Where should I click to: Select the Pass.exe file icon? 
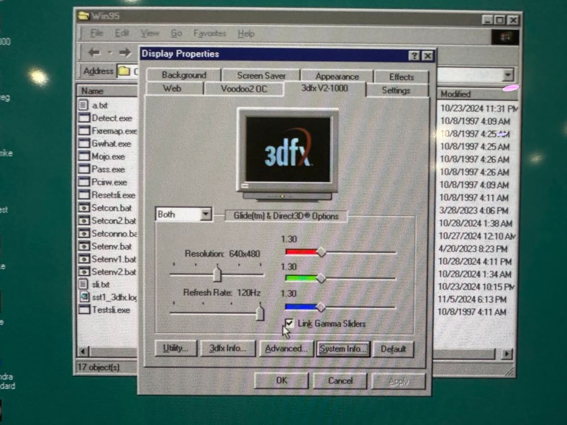point(84,169)
